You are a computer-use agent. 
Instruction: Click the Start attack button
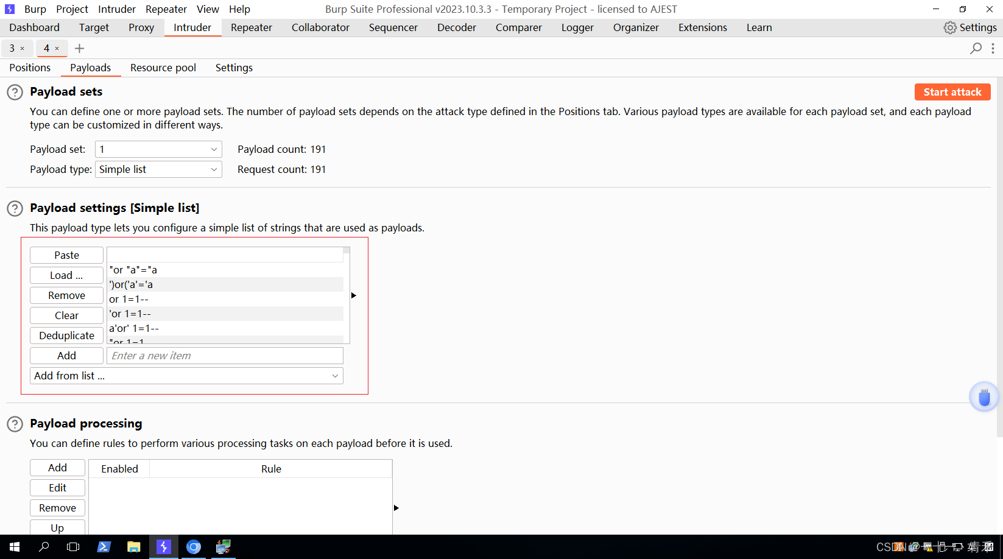[x=952, y=92]
